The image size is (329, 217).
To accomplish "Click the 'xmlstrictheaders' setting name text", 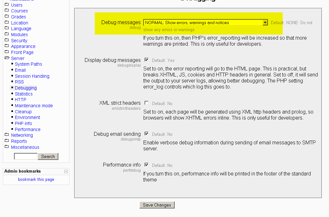I will [126, 109].
